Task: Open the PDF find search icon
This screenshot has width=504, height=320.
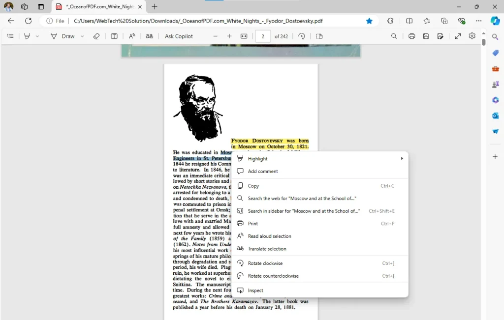Action: pyautogui.click(x=394, y=36)
